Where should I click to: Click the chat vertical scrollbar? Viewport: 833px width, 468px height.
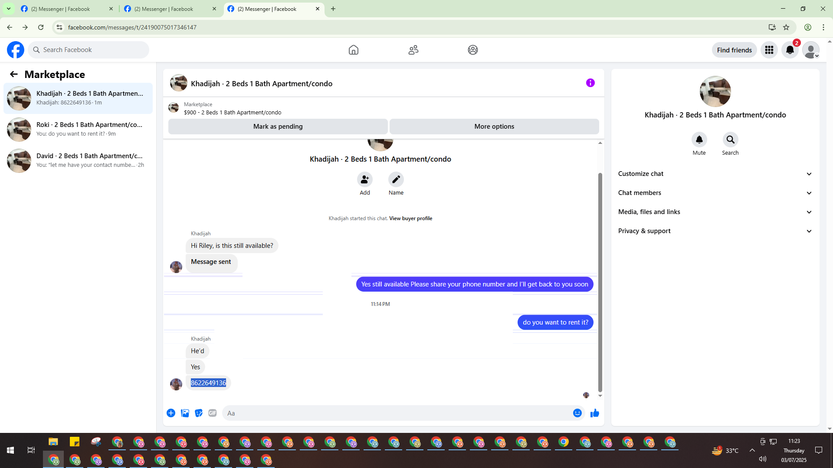[x=600, y=282]
